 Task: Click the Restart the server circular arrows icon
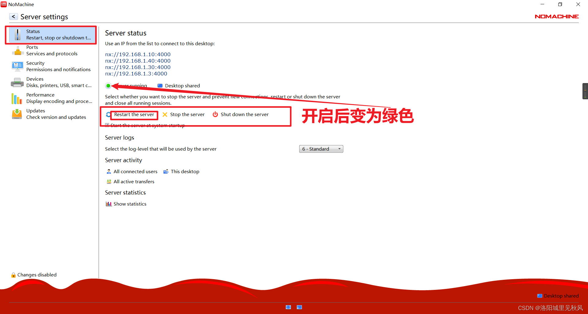pyautogui.click(x=108, y=115)
